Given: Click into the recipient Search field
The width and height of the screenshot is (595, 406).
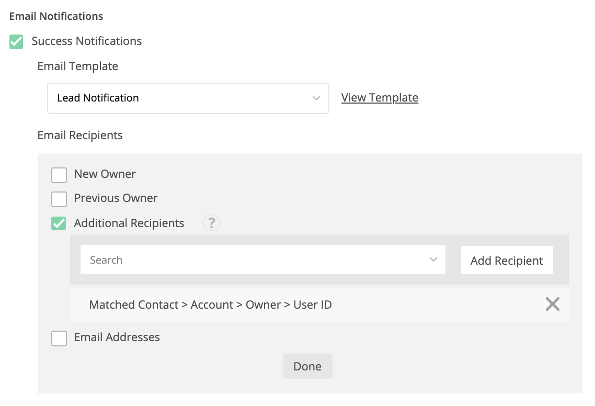Looking at the screenshot, I should click(251, 260).
